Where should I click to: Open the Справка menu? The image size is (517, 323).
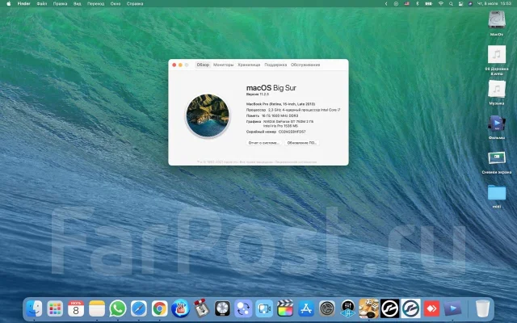(135, 3)
